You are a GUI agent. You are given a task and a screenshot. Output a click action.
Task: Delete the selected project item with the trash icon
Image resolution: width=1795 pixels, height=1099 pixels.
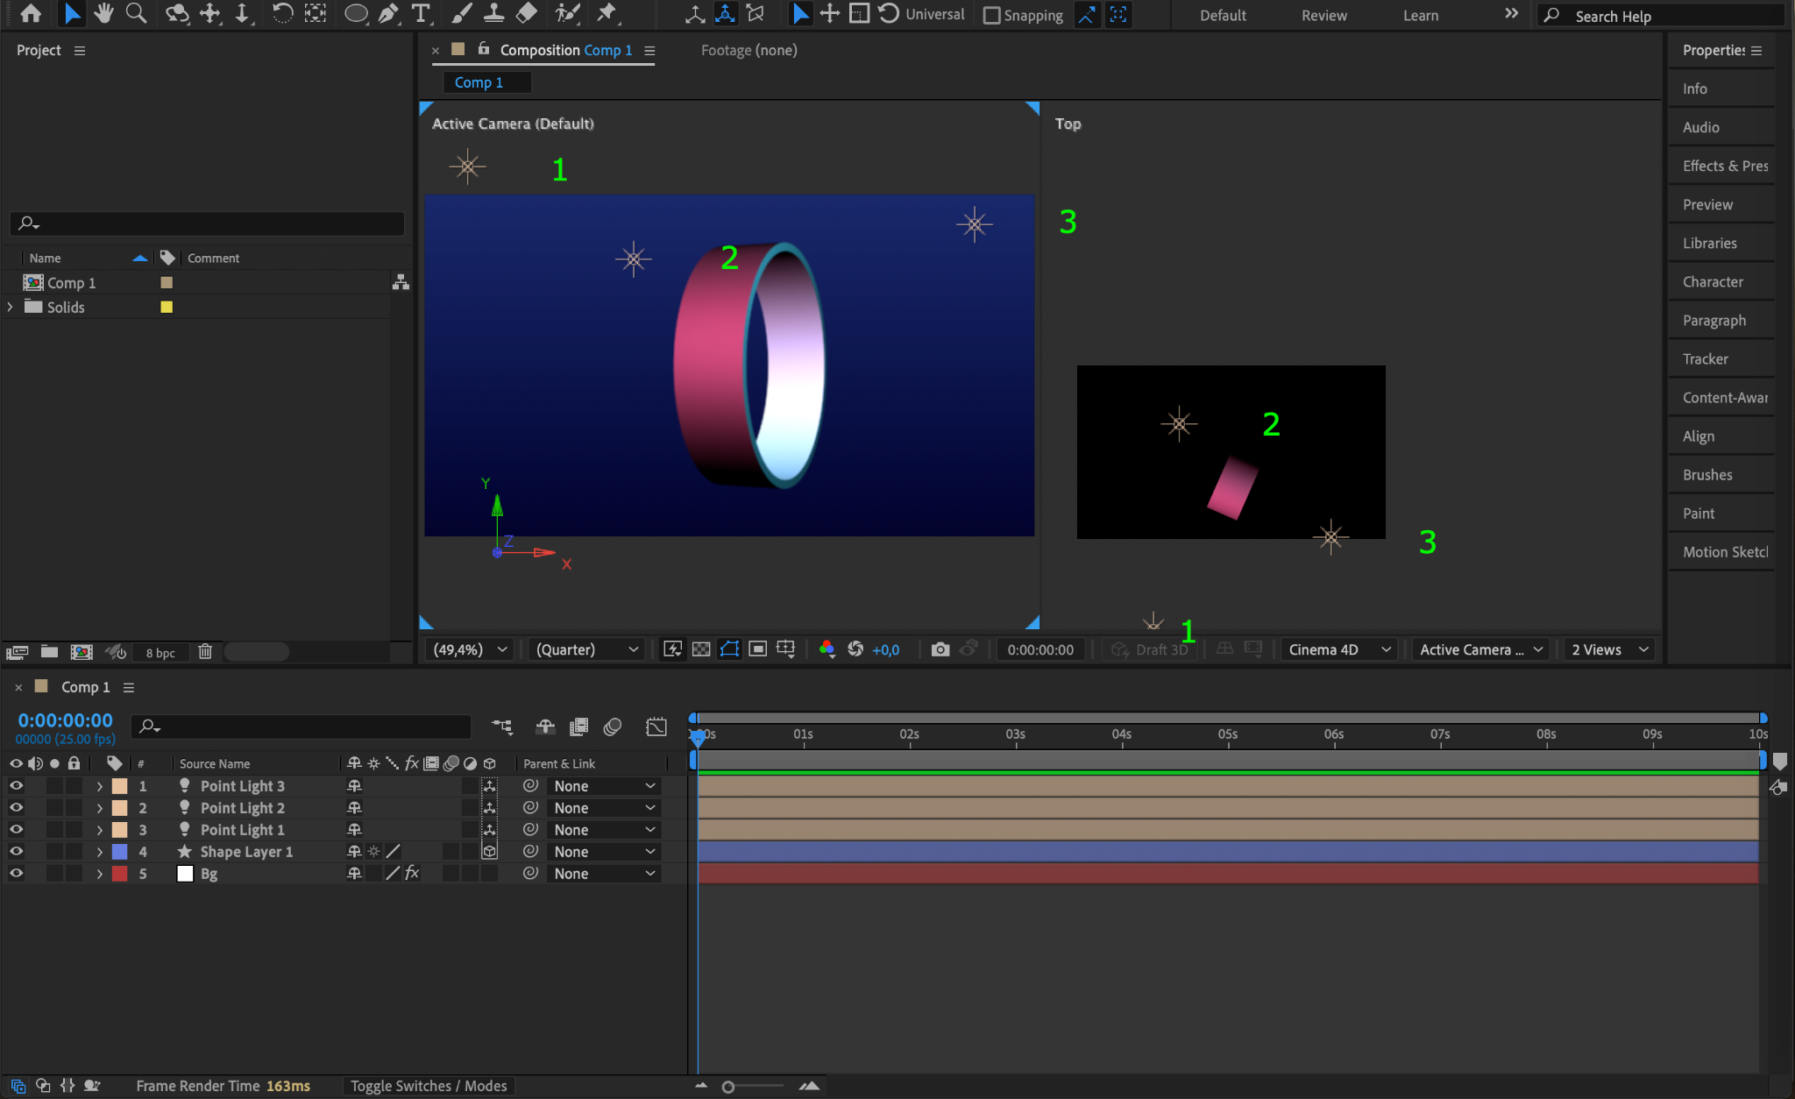(x=205, y=652)
